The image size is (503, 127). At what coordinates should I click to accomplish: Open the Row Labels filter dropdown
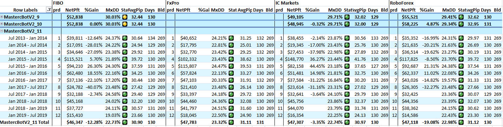point(48,10)
